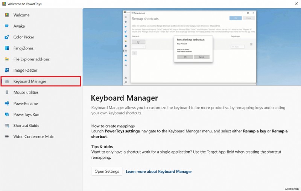Click the PowerRename icon
The height and width of the screenshot is (191, 301).
point(7,103)
